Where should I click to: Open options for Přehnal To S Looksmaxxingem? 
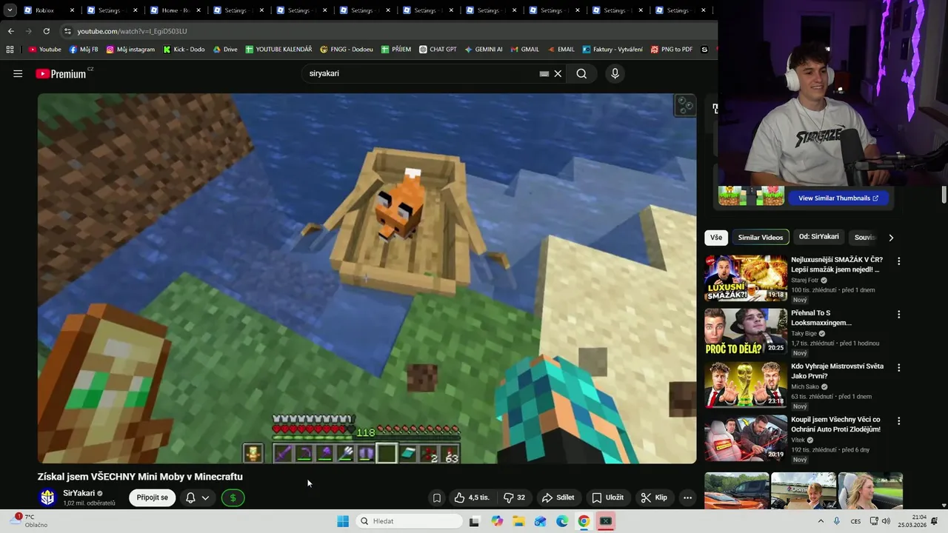(x=898, y=315)
